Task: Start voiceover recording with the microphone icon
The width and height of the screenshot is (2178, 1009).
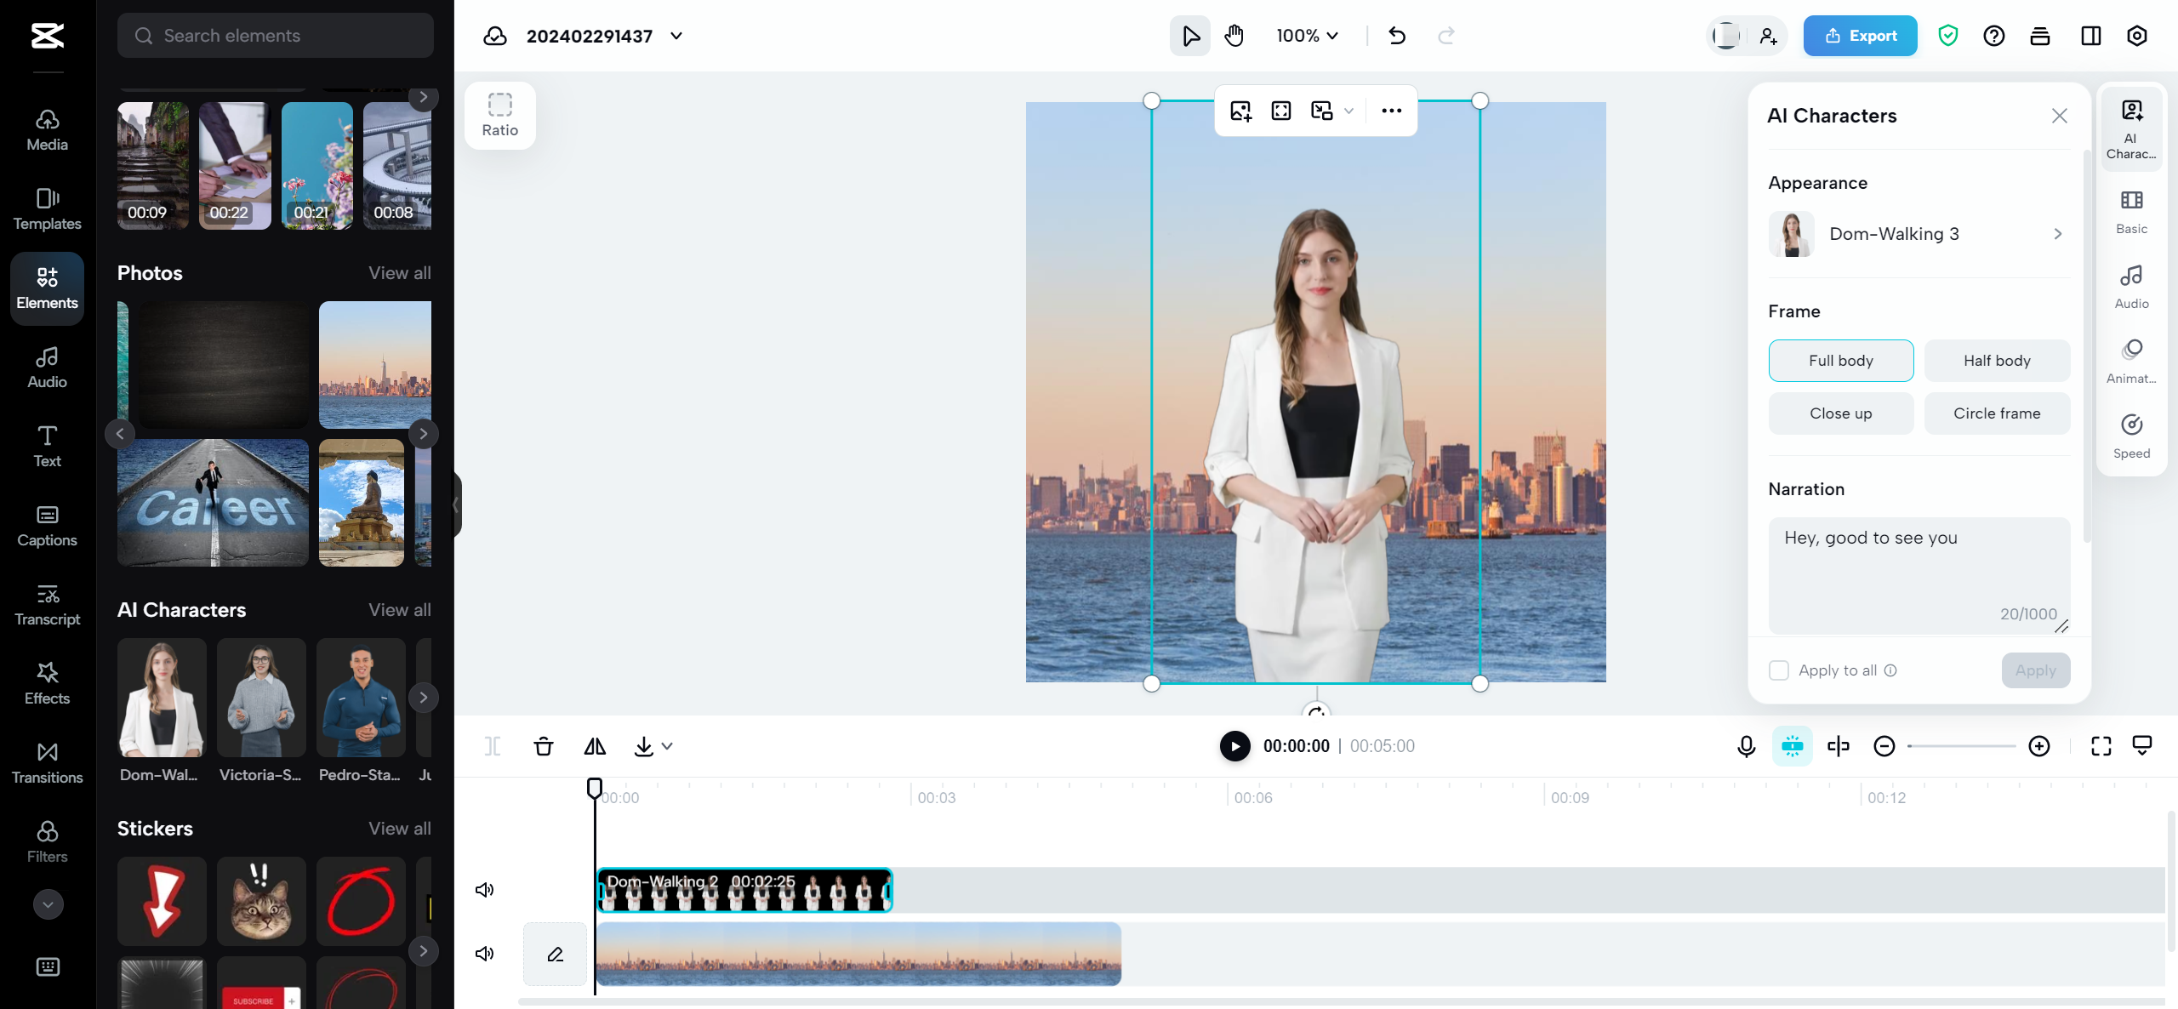Action: [1746, 746]
